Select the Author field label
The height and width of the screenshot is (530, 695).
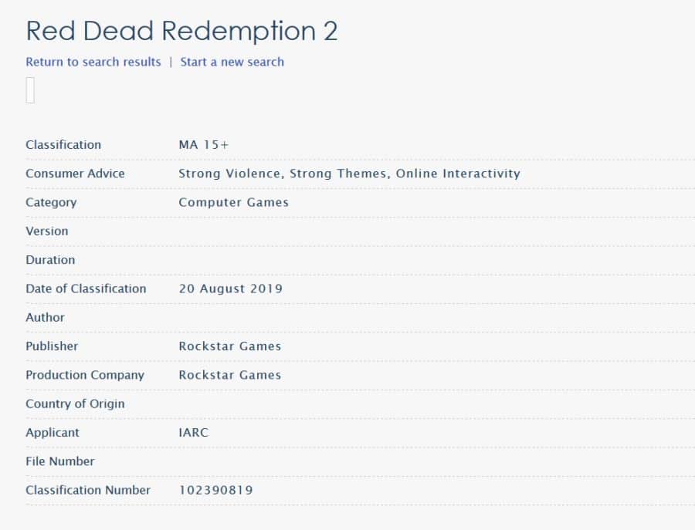click(x=45, y=317)
